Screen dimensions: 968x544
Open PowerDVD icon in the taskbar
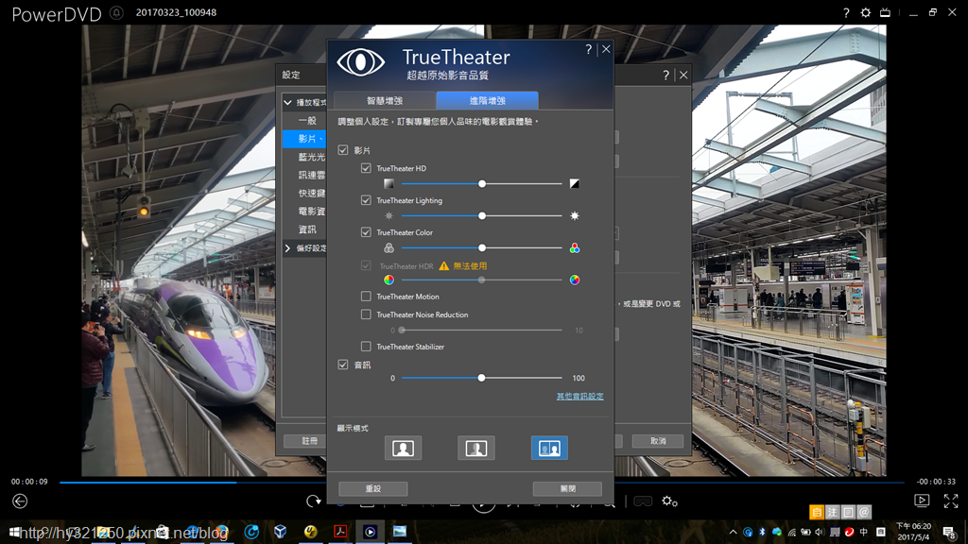tap(370, 532)
